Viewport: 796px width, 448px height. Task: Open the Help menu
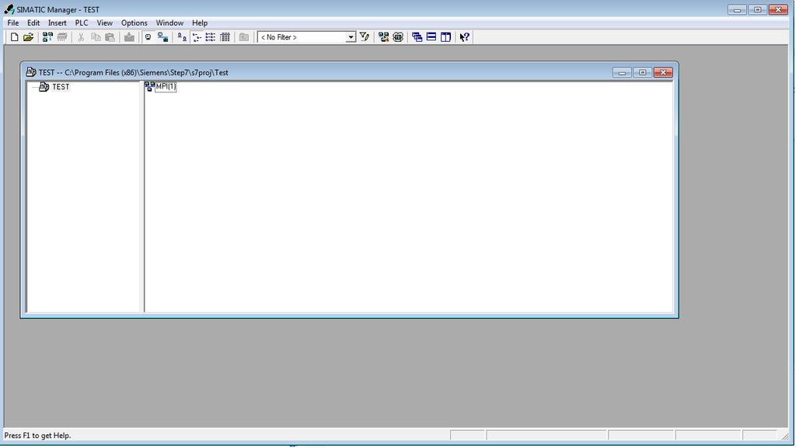[x=200, y=23]
